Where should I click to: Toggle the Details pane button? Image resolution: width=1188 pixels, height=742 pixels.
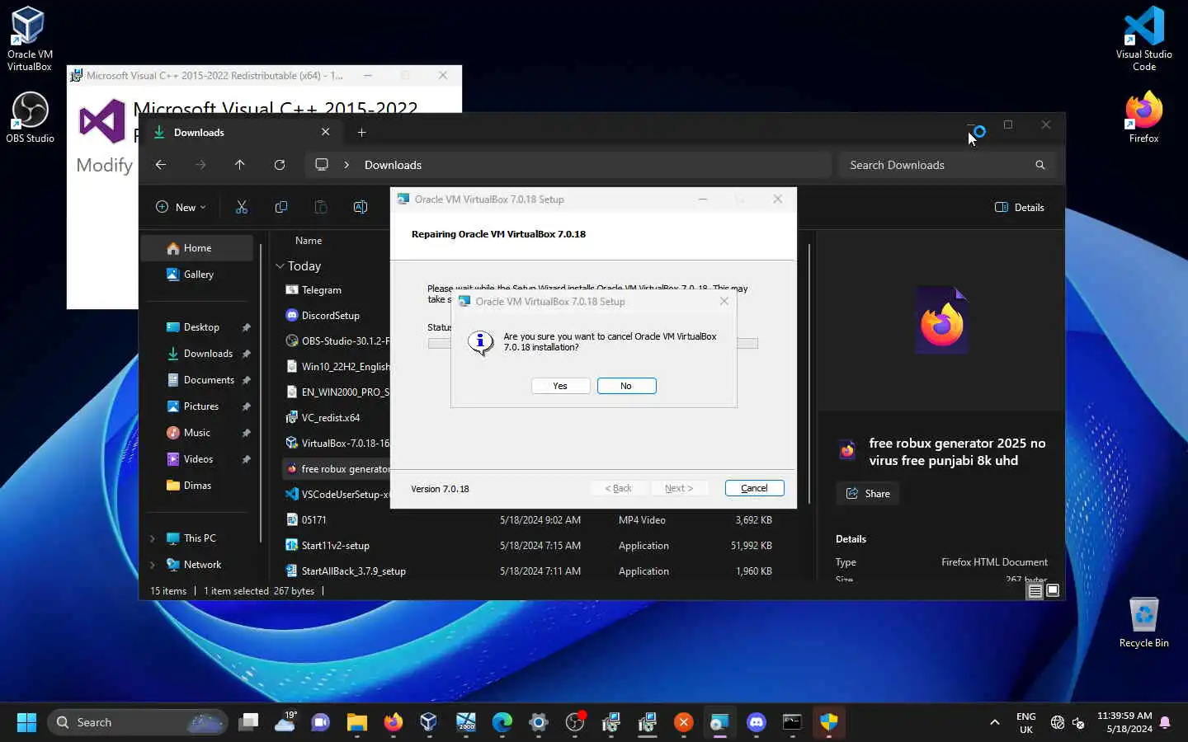coord(1020,207)
